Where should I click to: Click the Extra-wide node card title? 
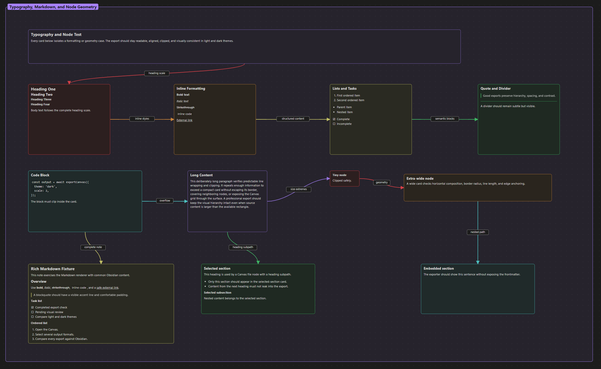click(x=420, y=179)
